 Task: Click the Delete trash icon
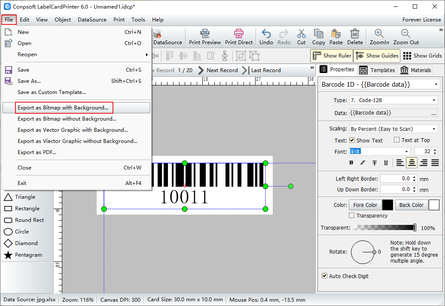click(355, 34)
